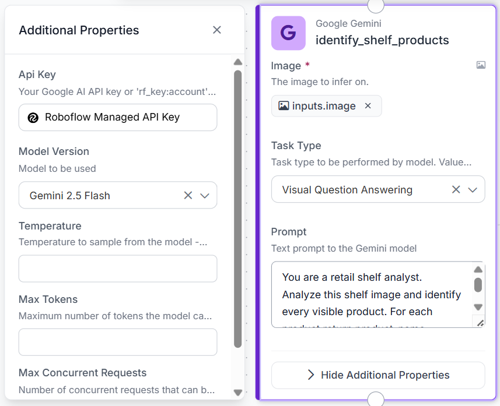
Task: Click the identify_shelf_products block title
Action: click(x=382, y=40)
